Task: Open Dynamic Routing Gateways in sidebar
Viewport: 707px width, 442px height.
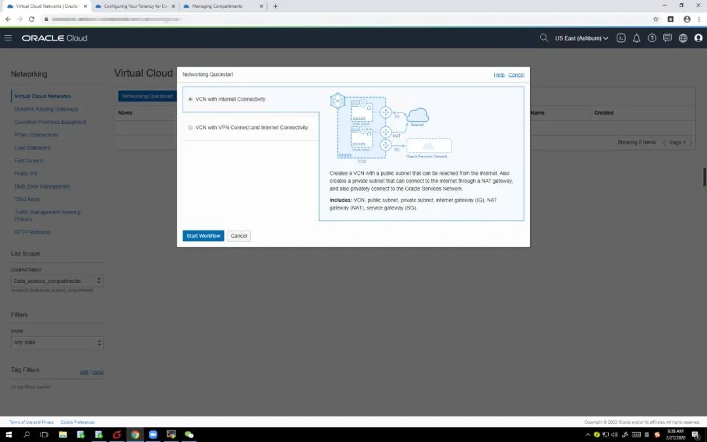Action: coord(46,109)
